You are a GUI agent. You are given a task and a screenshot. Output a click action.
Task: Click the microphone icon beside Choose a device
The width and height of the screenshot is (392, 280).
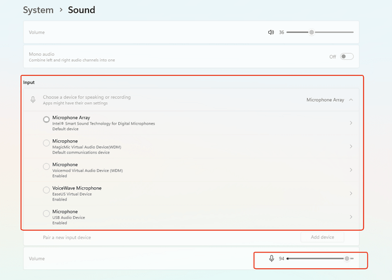click(33, 100)
